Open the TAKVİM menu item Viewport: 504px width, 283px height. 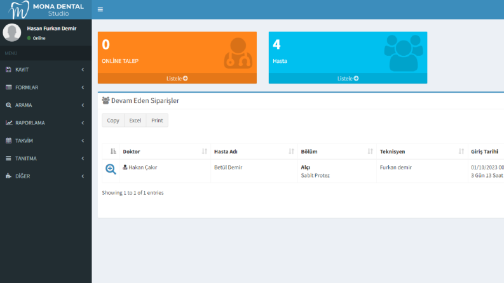click(x=46, y=140)
